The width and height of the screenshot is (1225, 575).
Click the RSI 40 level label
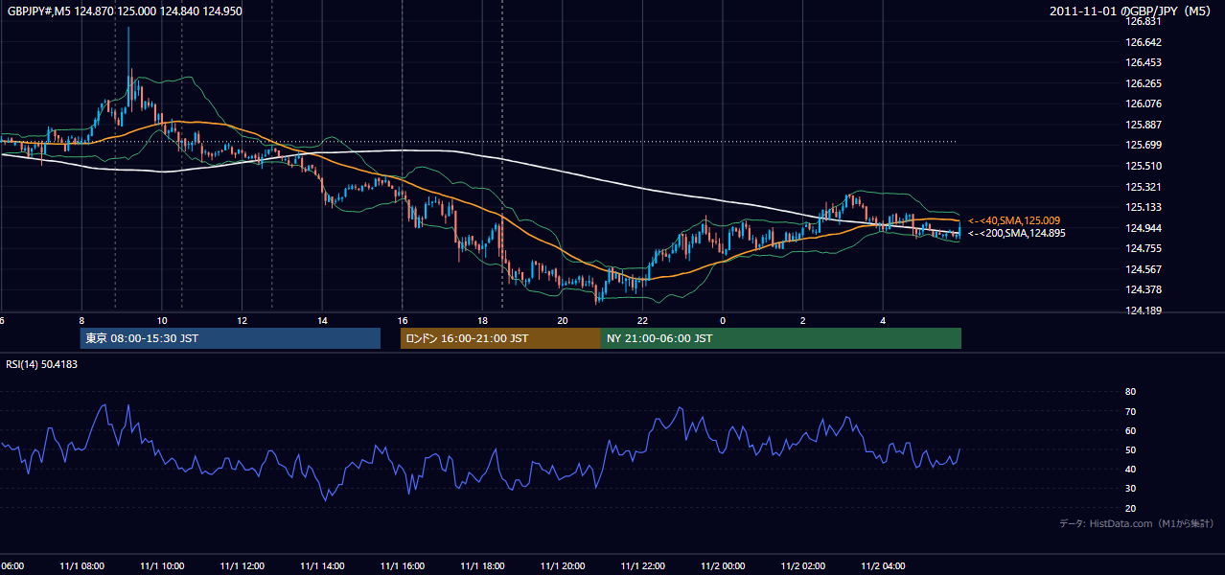(x=1130, y=469)
